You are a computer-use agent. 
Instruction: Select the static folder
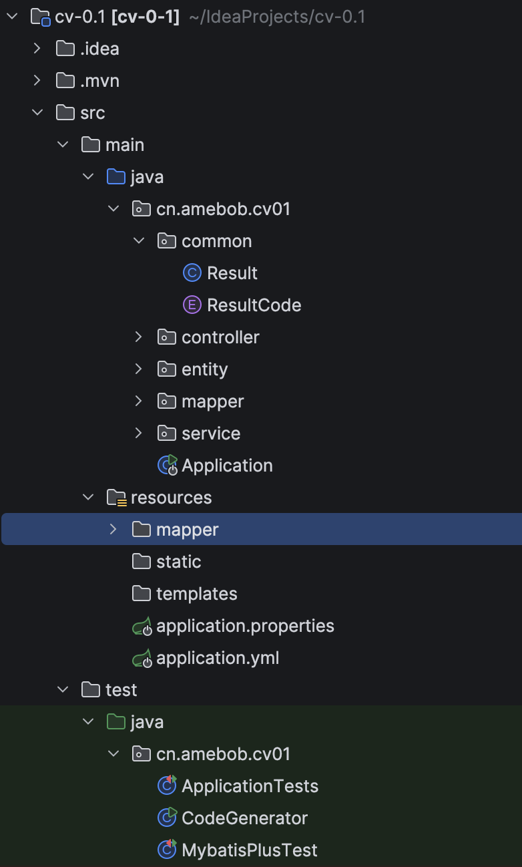(x=178, y=562)
